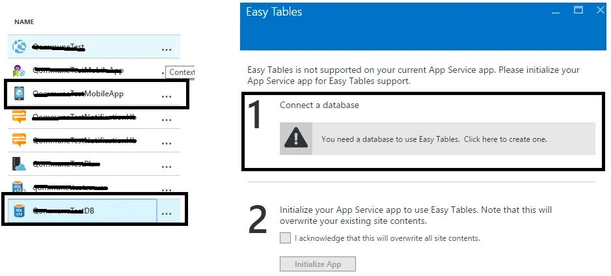
Task: Click the SQL server icon above TestDB
Action: point(19,187)
